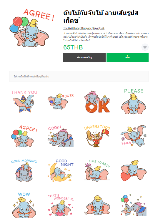Click the heart wishlist icon
This screenshot has width=158, height=224.
pyautogui.click(x=145, y=47)
